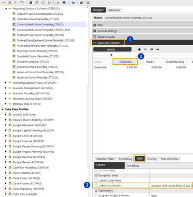Select MonthlyColumnTemplate_STDCOL in the tree
Viewport: 193px width, 197px height.
coord(37,51)
